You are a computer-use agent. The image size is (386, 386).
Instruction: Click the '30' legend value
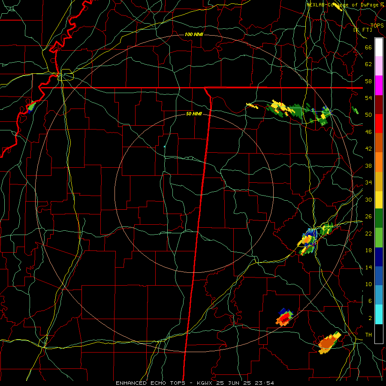point(368,199)
